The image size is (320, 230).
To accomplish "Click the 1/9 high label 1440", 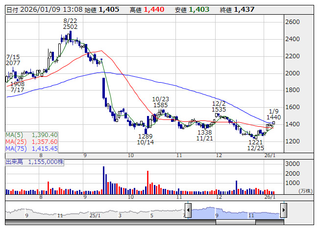I will click(274, 117).
